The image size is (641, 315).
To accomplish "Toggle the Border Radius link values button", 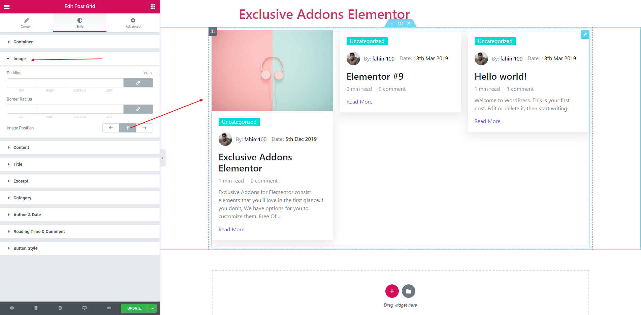I will point(138,109).
